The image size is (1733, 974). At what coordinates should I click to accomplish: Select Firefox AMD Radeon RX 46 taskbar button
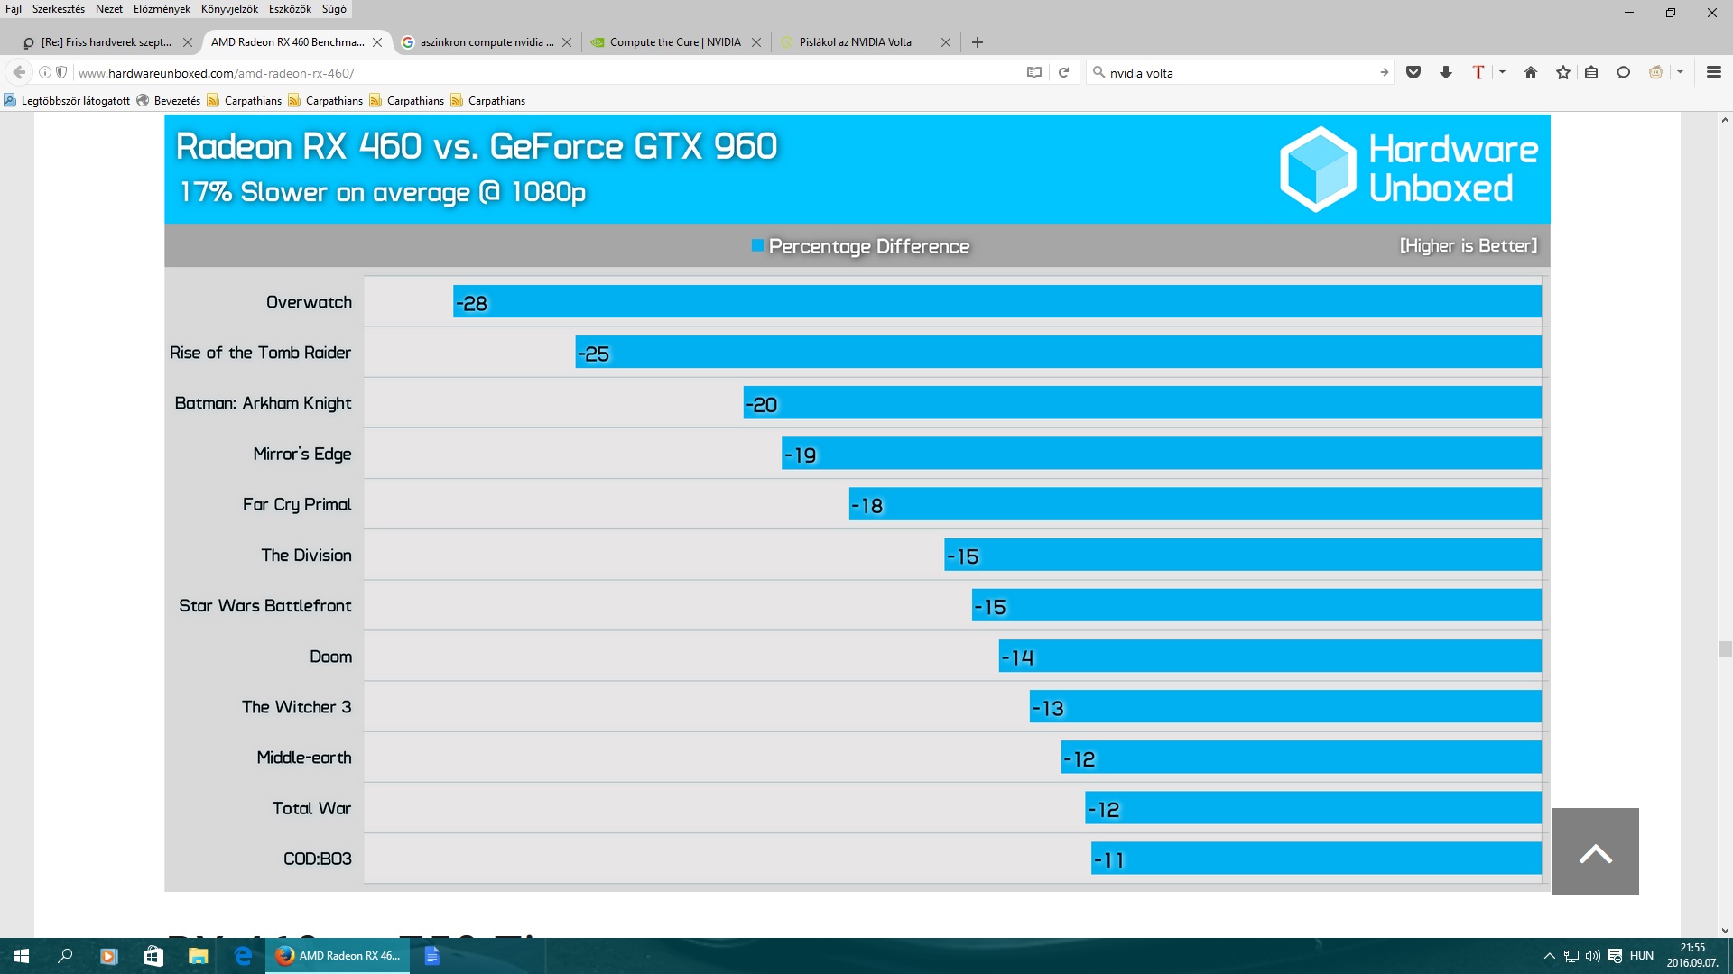click(338, 956)
